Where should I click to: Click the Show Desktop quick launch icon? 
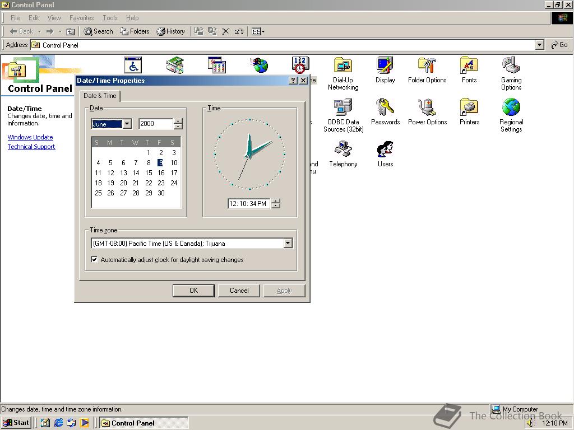(45, 423)
